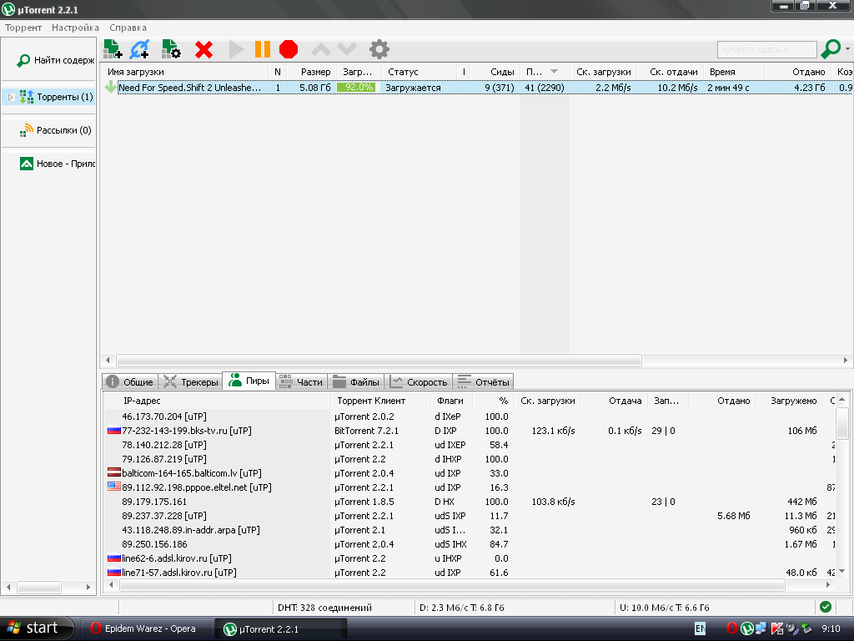The height and width of the screenshot is (641, 854).
Task: Expand the Торренты tree node
Action: [11, 97]
